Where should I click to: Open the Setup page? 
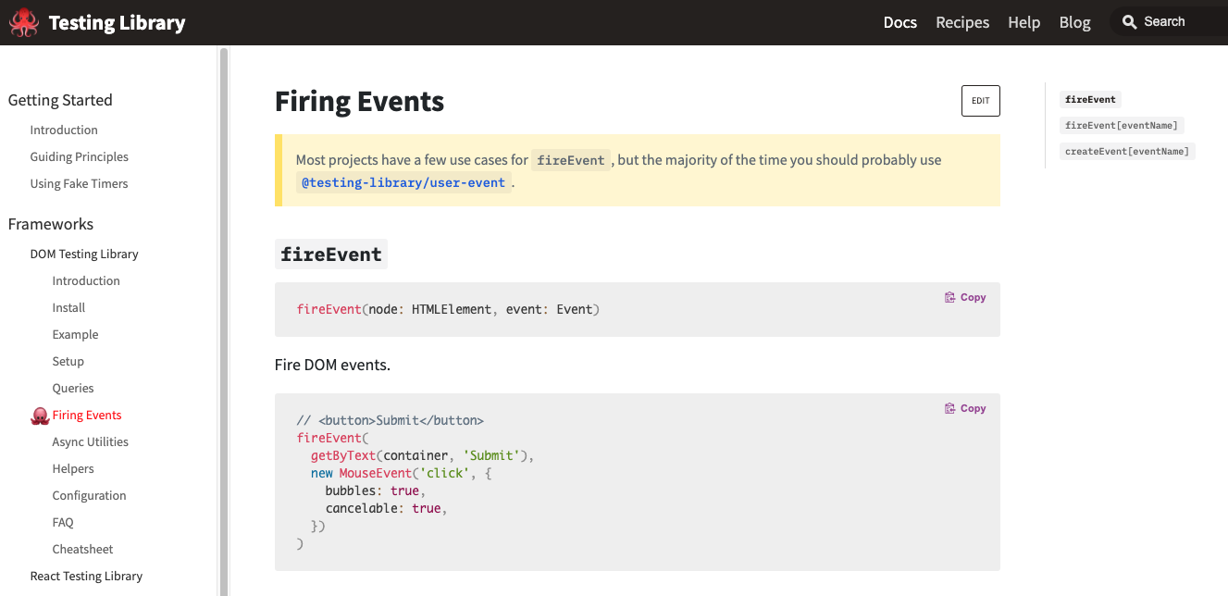(68, 362)
